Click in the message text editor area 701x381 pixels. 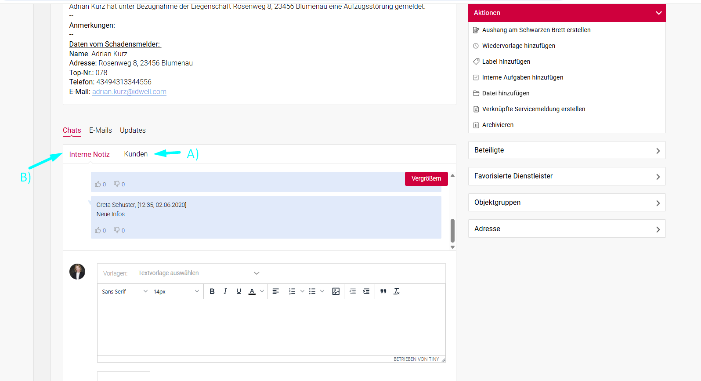(x=271, y=327)
